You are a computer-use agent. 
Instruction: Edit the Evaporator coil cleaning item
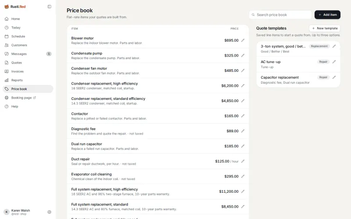pyautogui.click(x=243, y=177)
